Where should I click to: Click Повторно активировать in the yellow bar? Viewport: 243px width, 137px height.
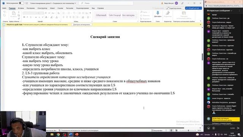[x=82, y=24]
